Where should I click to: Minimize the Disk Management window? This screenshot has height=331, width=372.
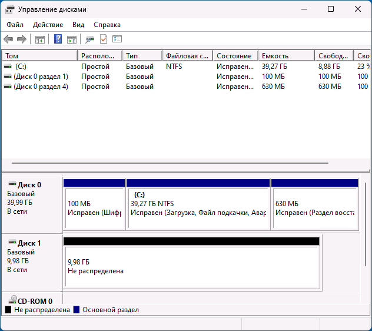304,9
